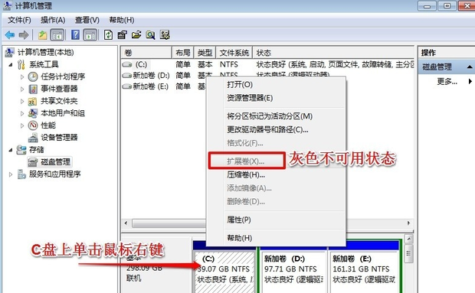
Task: Click the Refresh toolbar icon
Action: point(109,35)
